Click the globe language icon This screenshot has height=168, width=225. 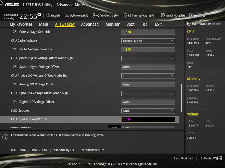pos(48,15)
